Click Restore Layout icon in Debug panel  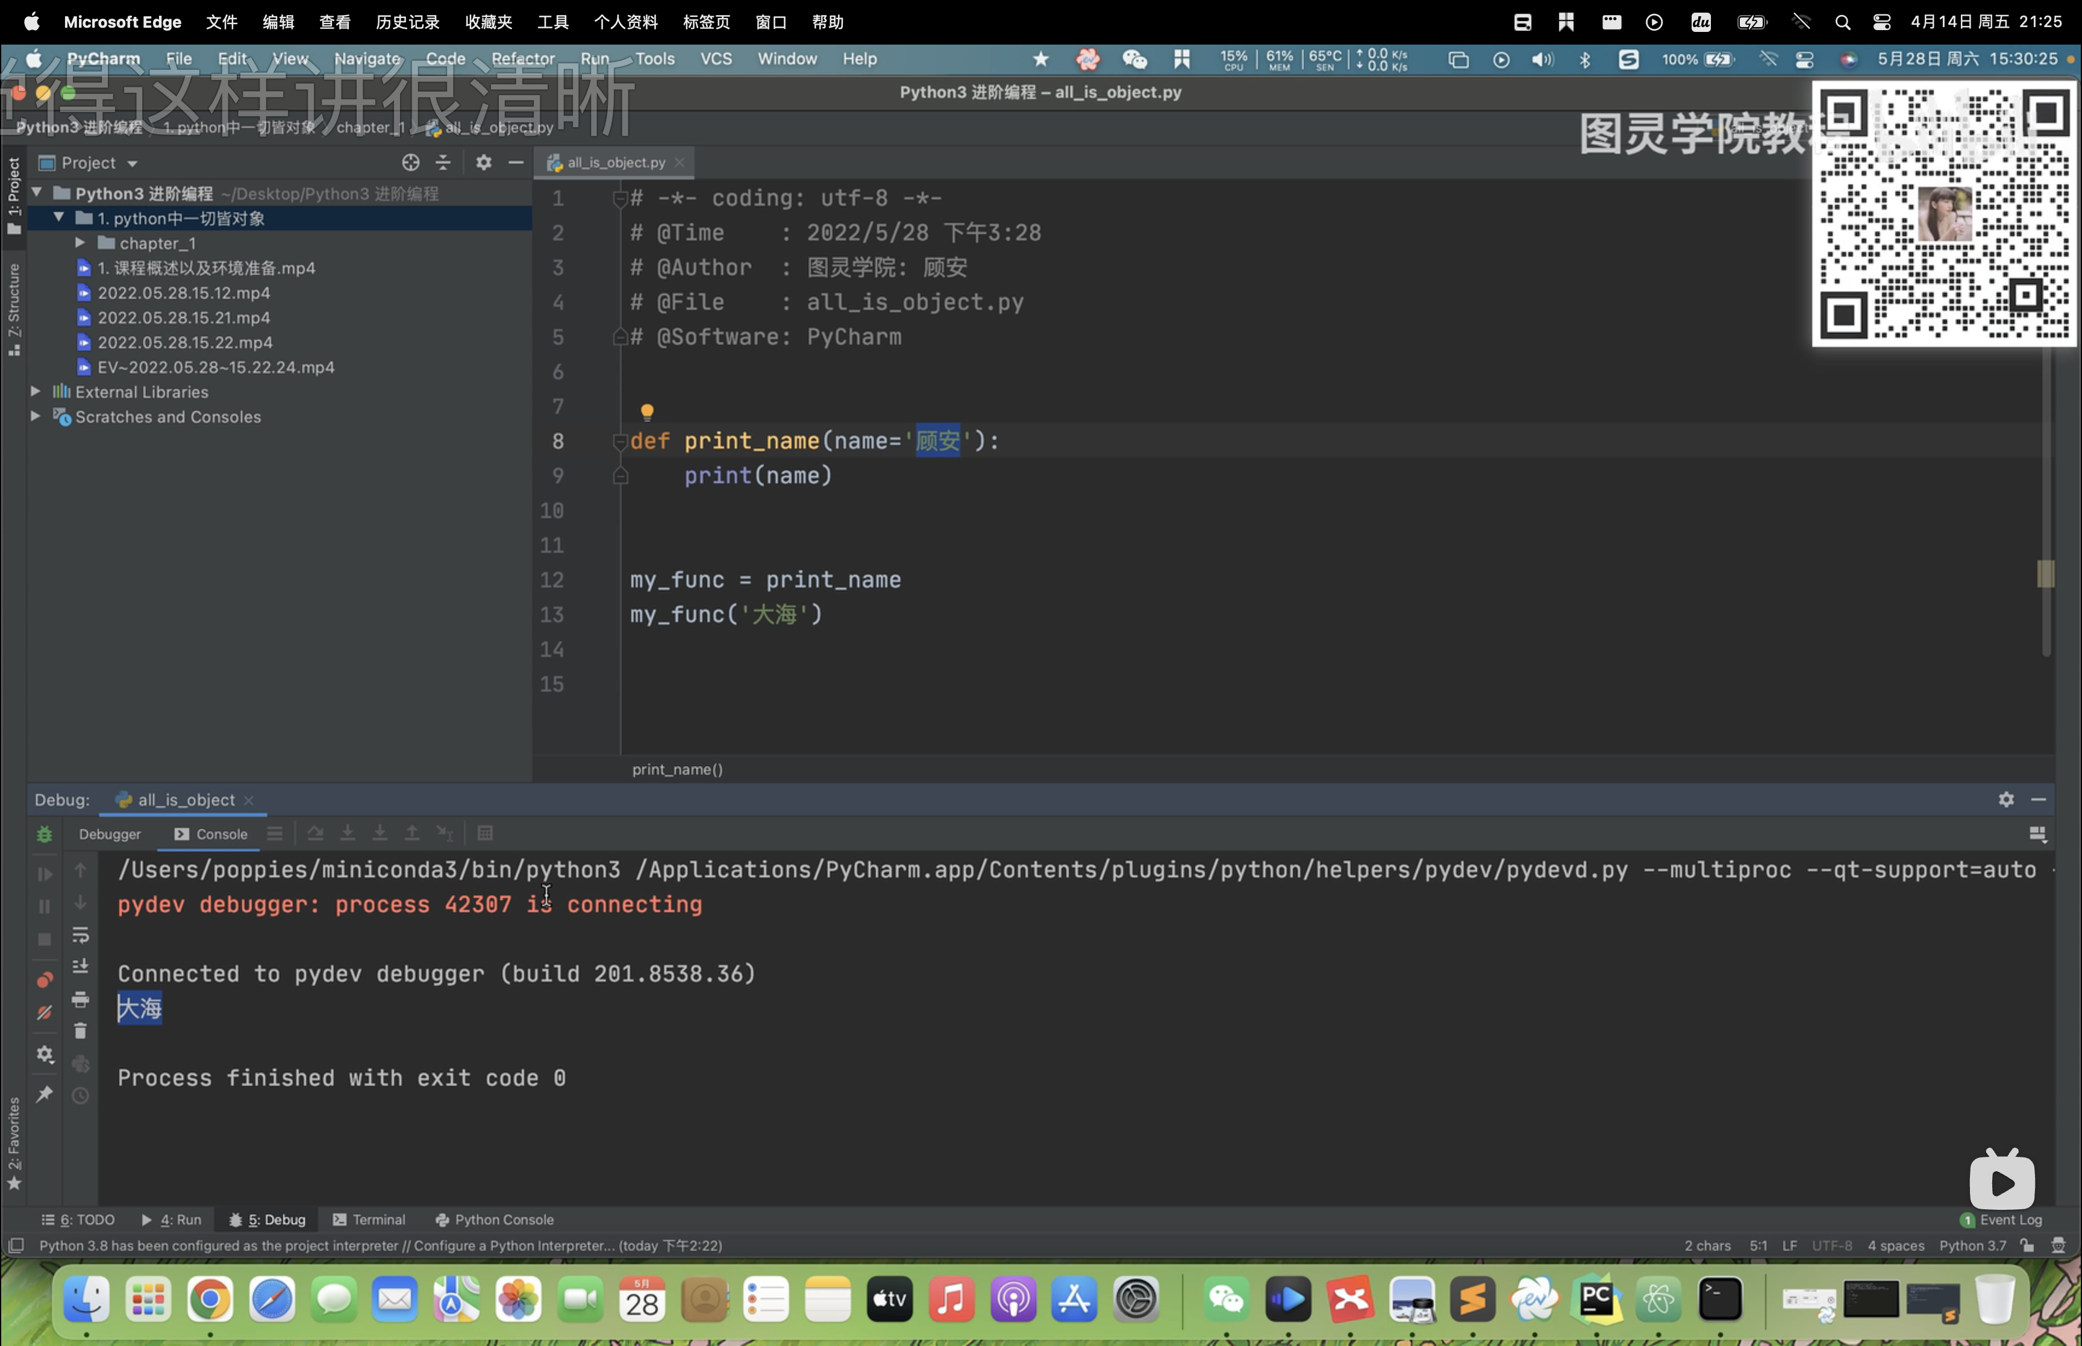pos(2037,834)
